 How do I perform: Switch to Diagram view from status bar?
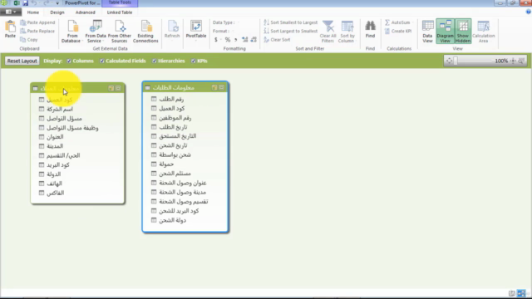(x=521, y=293)
